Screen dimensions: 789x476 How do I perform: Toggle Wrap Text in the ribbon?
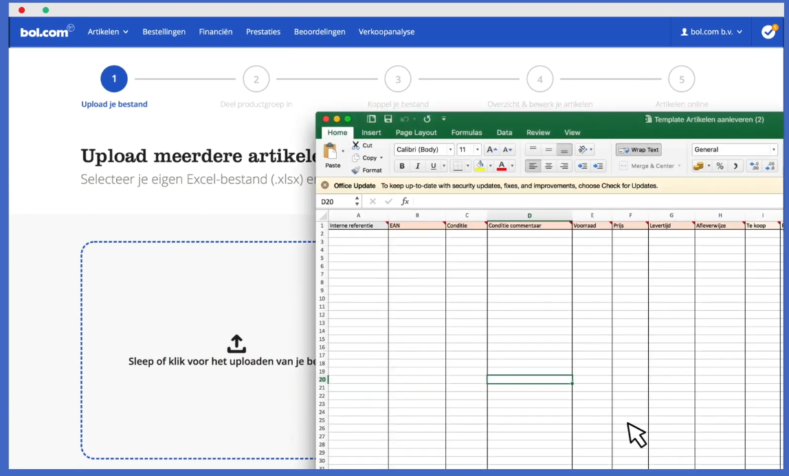[x=638, y=149]
